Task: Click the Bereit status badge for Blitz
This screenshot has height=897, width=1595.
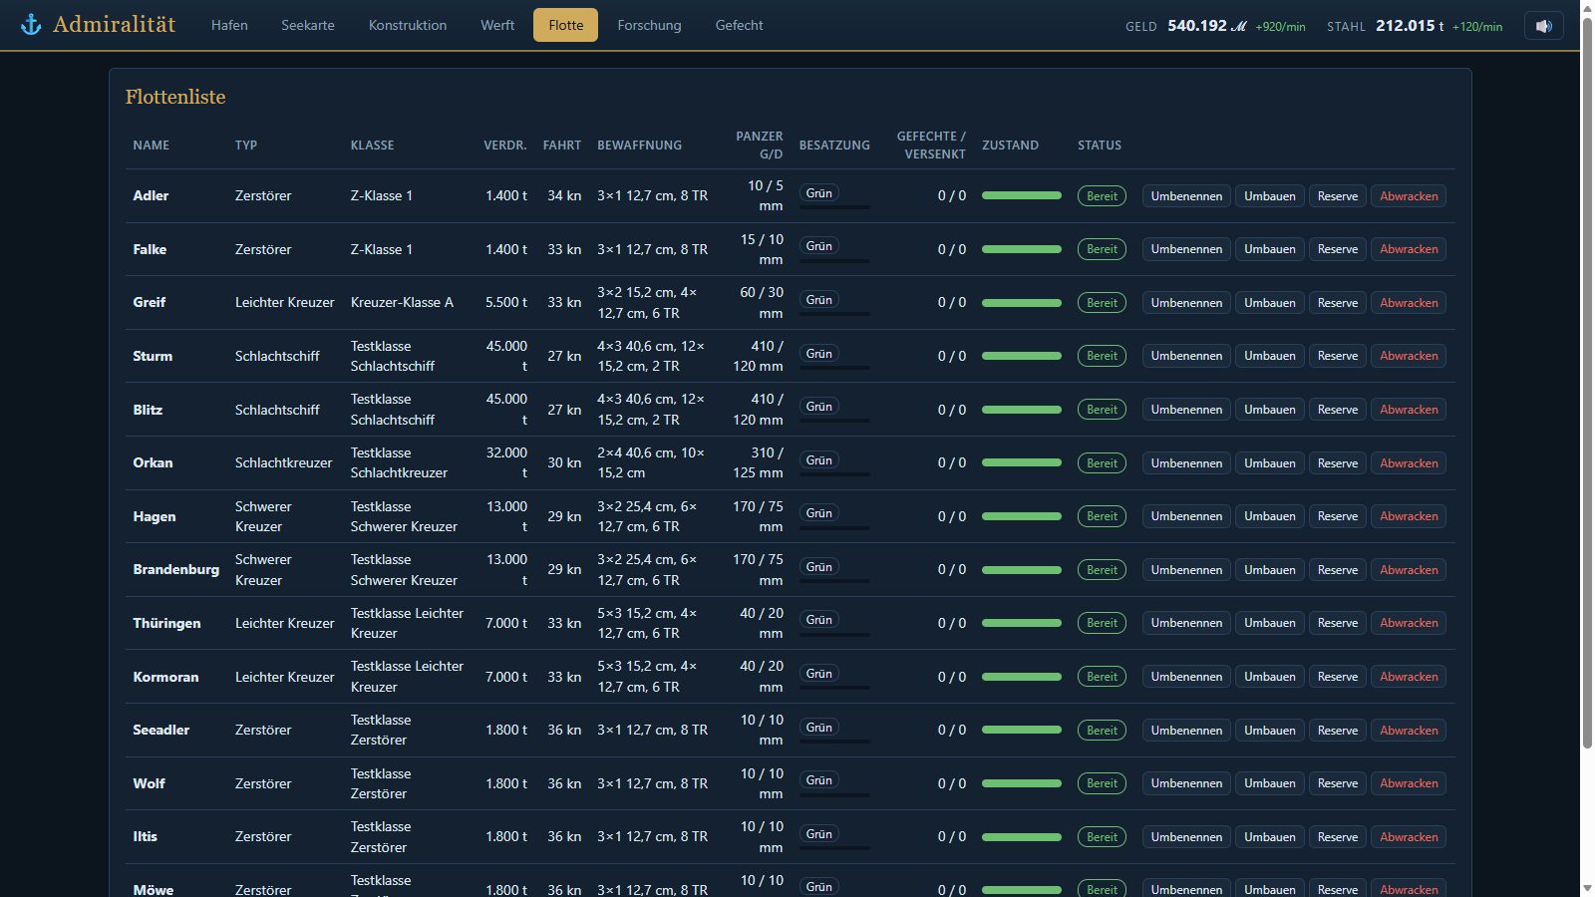Action: click(1102, 410)
